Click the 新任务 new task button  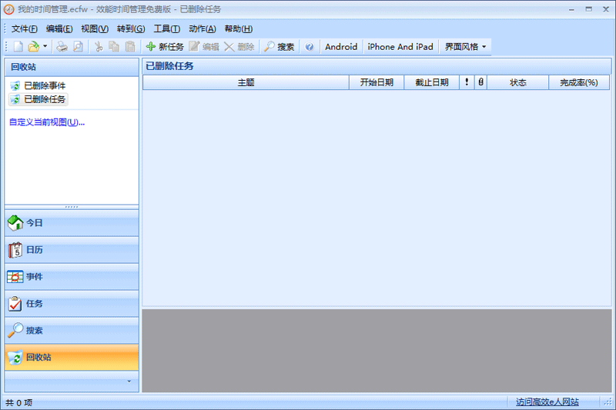(x=165, y=47)
